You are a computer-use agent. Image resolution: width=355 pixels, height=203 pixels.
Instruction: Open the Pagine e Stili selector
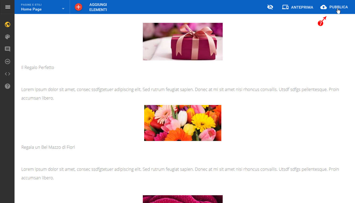[x=43, y=7]
